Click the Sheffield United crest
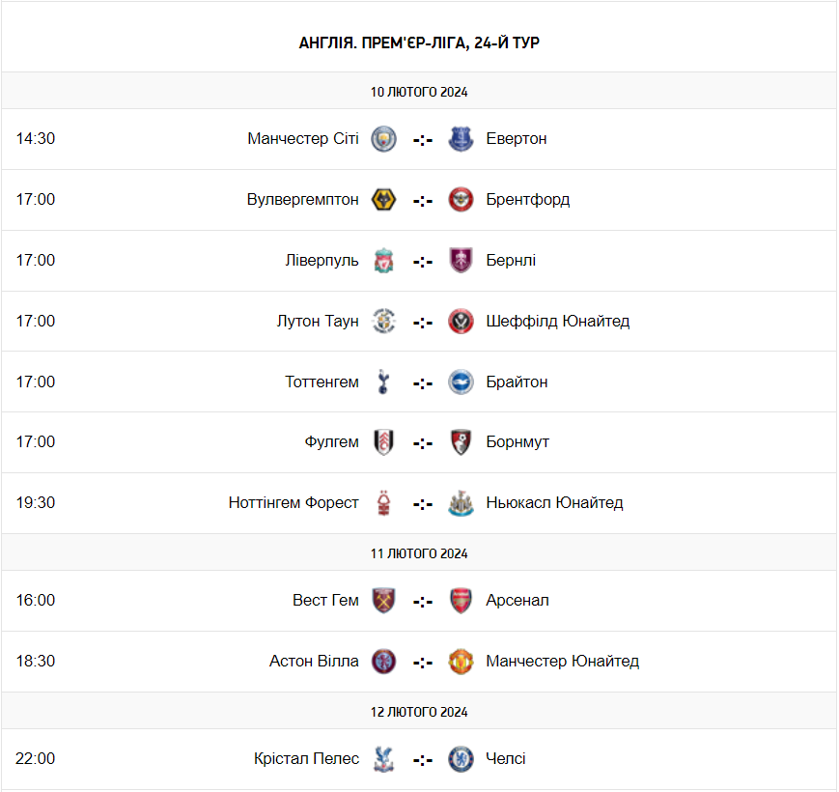Viewport: 839px width, 792px height. point(461,322)
